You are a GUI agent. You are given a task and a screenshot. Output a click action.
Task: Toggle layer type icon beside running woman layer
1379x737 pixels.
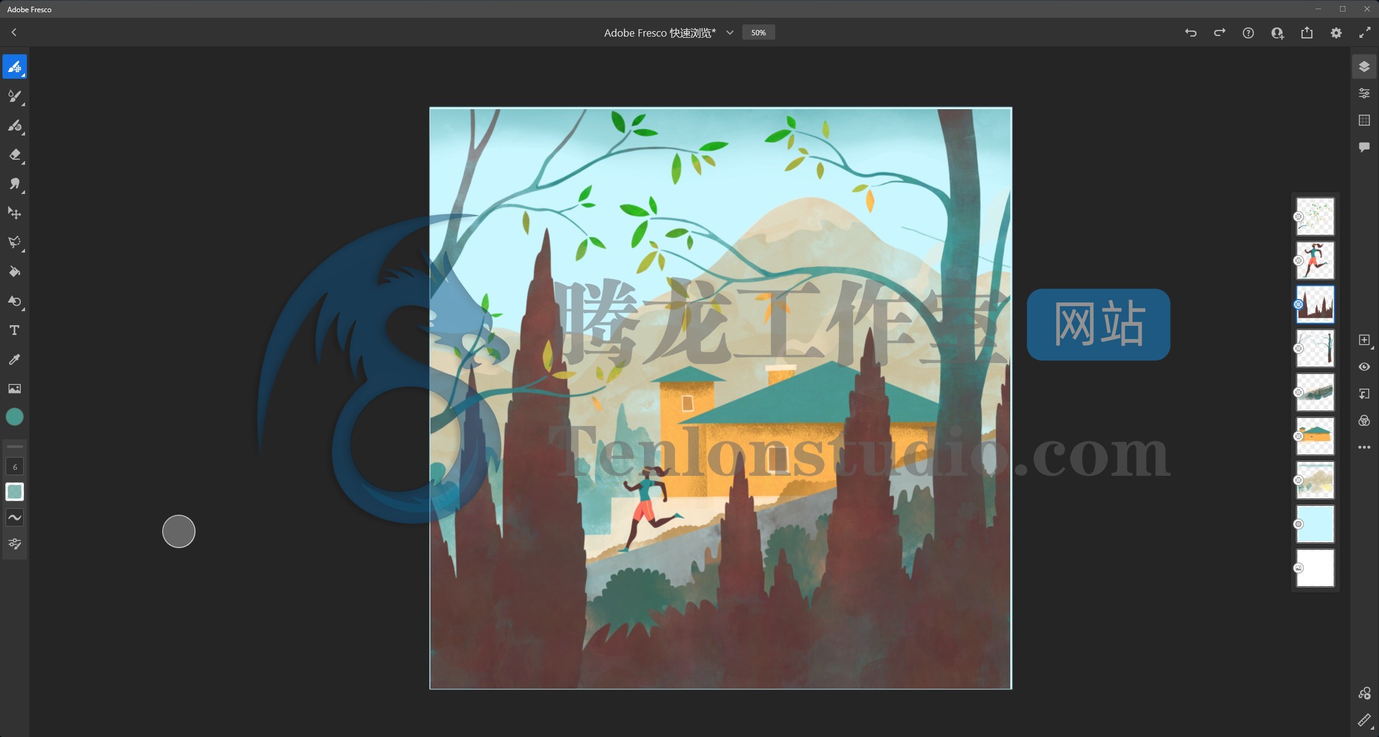[x=1298, y=261]
